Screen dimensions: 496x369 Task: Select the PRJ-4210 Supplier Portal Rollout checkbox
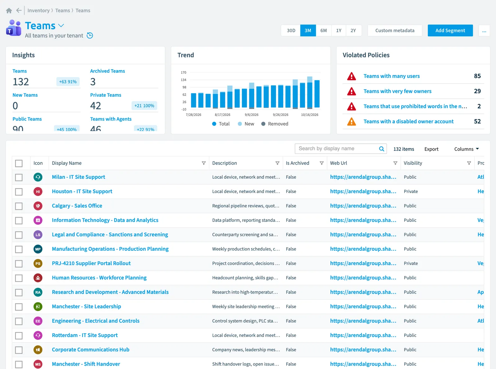(19, 263)
